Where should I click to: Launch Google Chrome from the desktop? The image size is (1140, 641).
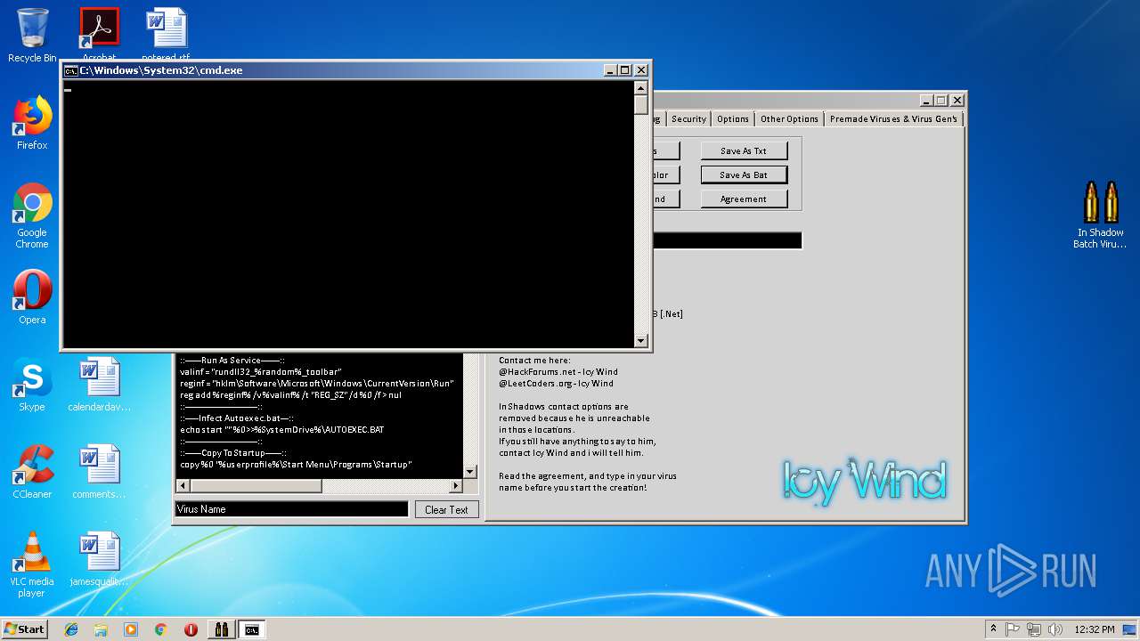click(x=32, y=216)
